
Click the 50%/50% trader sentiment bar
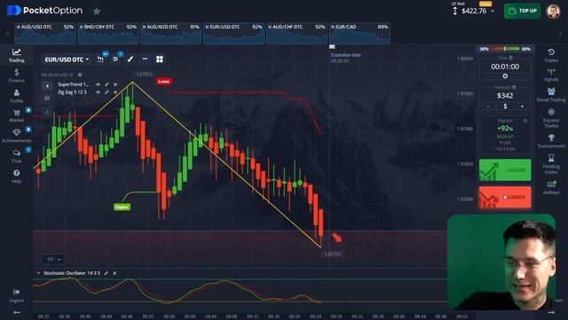[505, 49]
